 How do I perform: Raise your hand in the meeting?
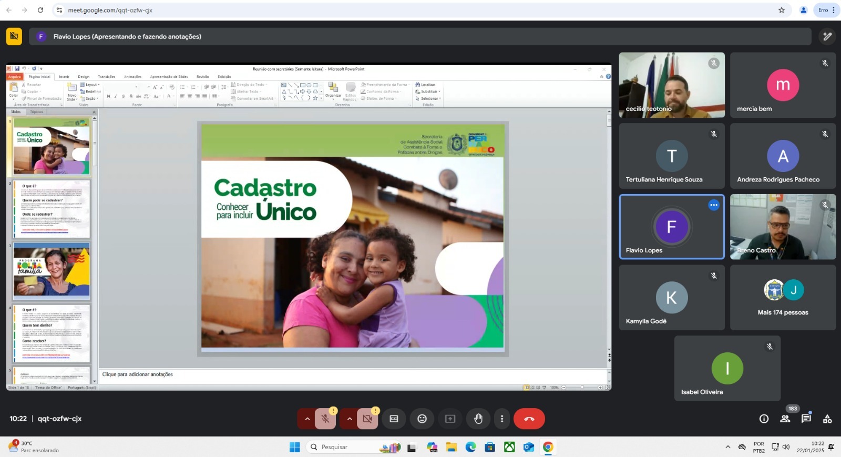[478, 419]
